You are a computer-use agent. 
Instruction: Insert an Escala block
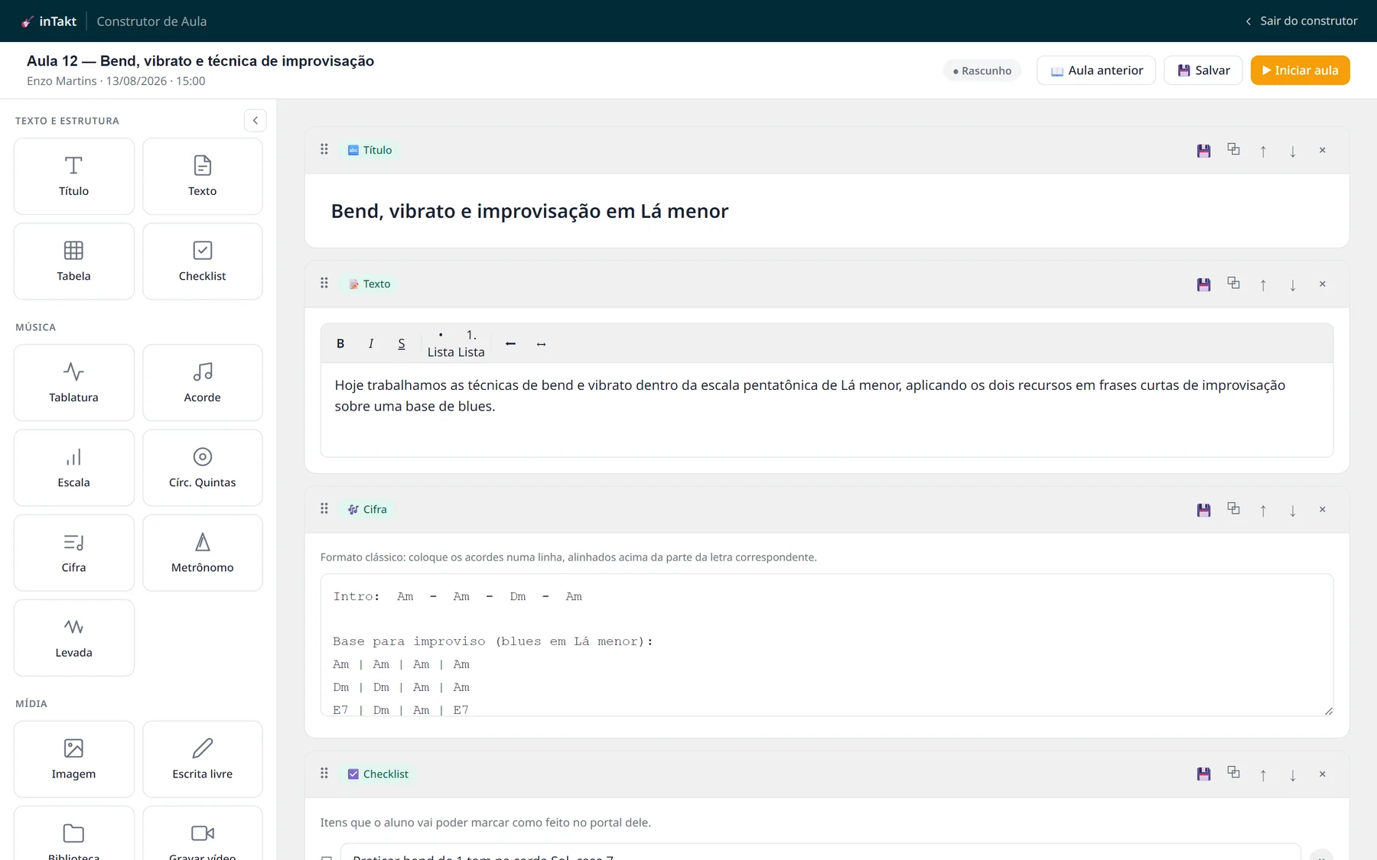click(x=73, y=468)
